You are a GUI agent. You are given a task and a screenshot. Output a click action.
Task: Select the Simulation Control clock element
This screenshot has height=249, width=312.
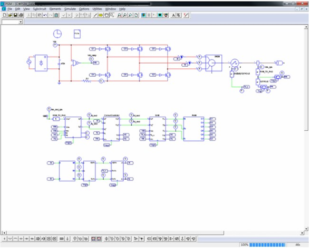57,34
